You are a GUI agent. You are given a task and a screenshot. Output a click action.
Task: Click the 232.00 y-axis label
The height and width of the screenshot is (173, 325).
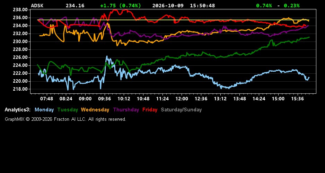(x=20, y=34)
